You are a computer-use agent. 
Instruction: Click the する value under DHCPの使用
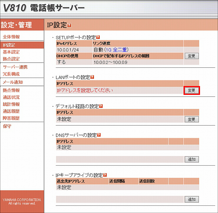point(61,62)
